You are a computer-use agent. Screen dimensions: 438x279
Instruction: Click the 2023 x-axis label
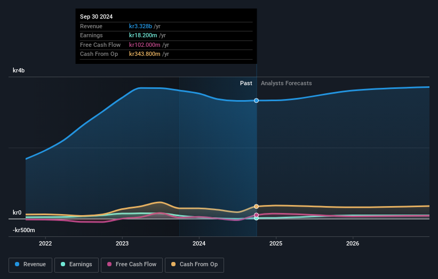pos(122,244)
